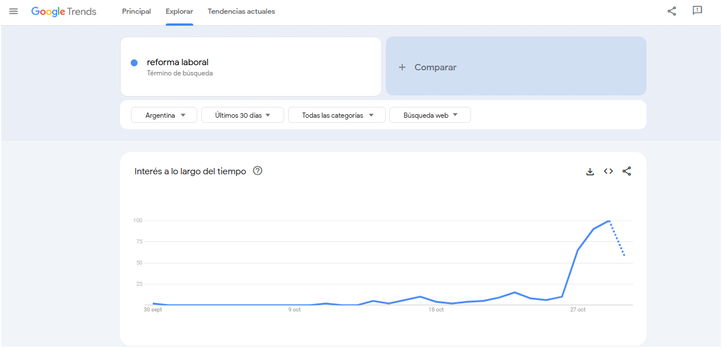This screenshot has height=348, width=722.
Task: Change the Últimos 30 días time range
Action: tap(242, 114)
